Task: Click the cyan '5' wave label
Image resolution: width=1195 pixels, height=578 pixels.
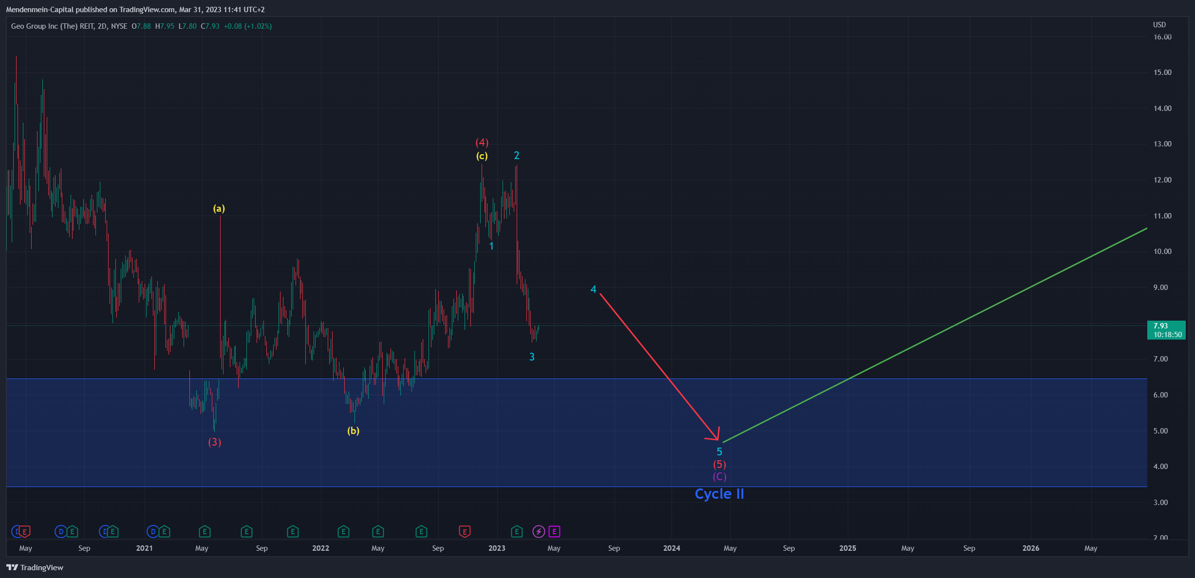Action: click(x=719, y=452)
